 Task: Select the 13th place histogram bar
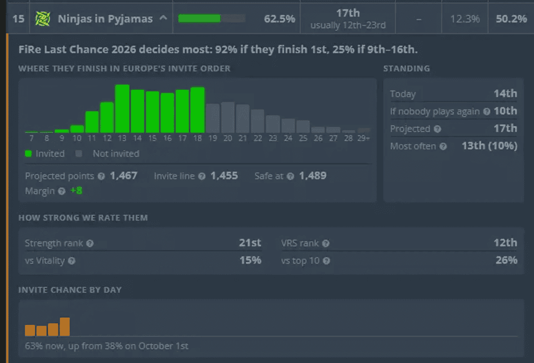(x=122, y=109)
